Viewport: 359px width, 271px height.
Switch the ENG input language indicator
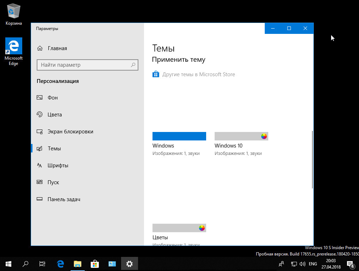(x=313, y=264)
